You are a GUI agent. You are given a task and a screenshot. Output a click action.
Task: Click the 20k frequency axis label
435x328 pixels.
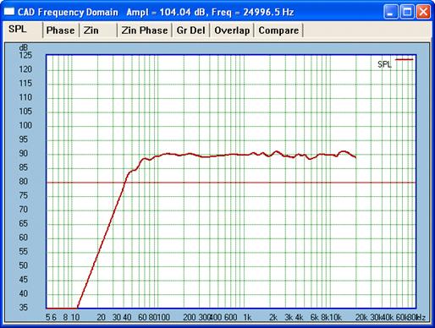pos(361,317)
